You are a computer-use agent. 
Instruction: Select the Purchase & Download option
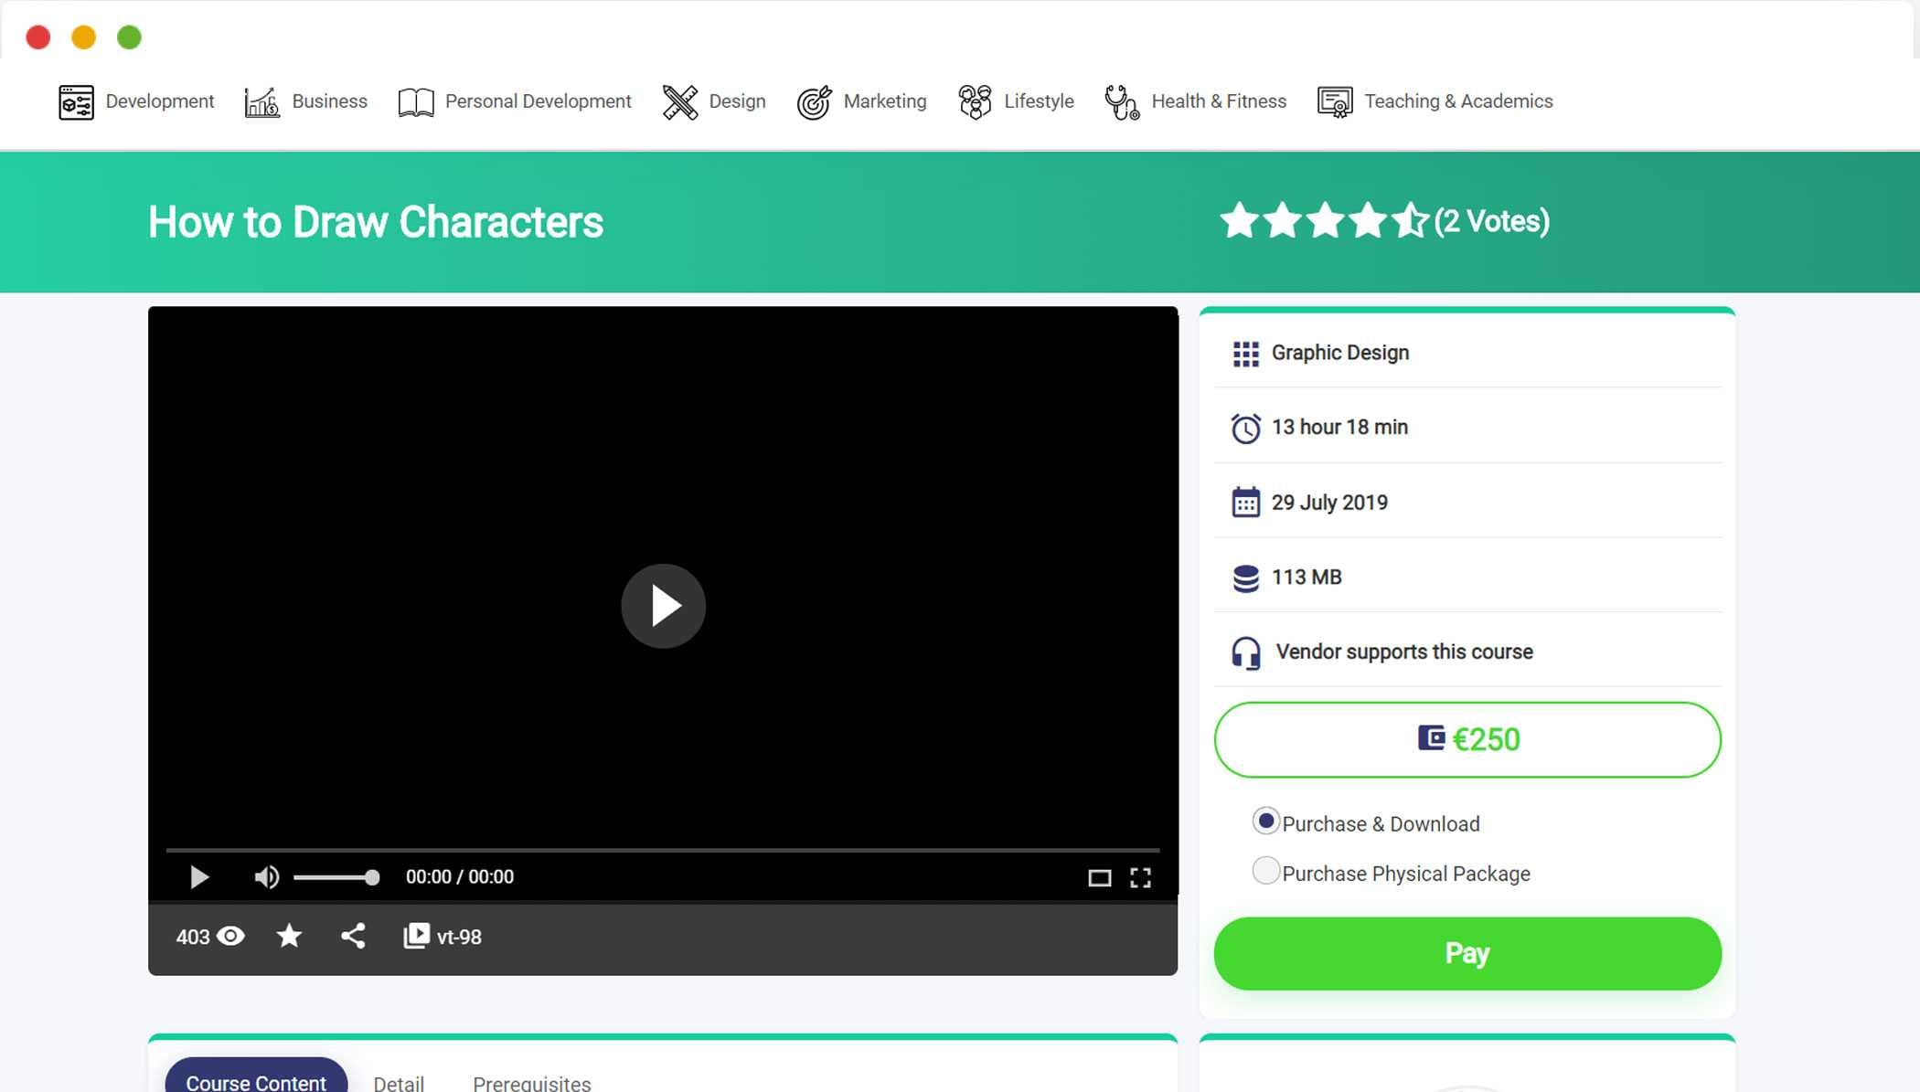tap(1265, 822)
